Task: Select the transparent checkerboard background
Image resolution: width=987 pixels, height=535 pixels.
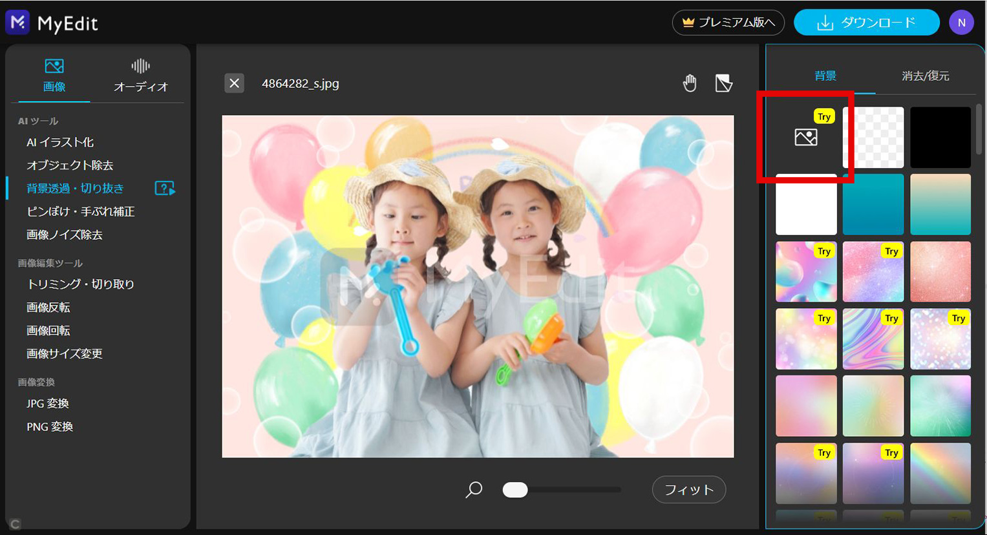Action: 873,137
